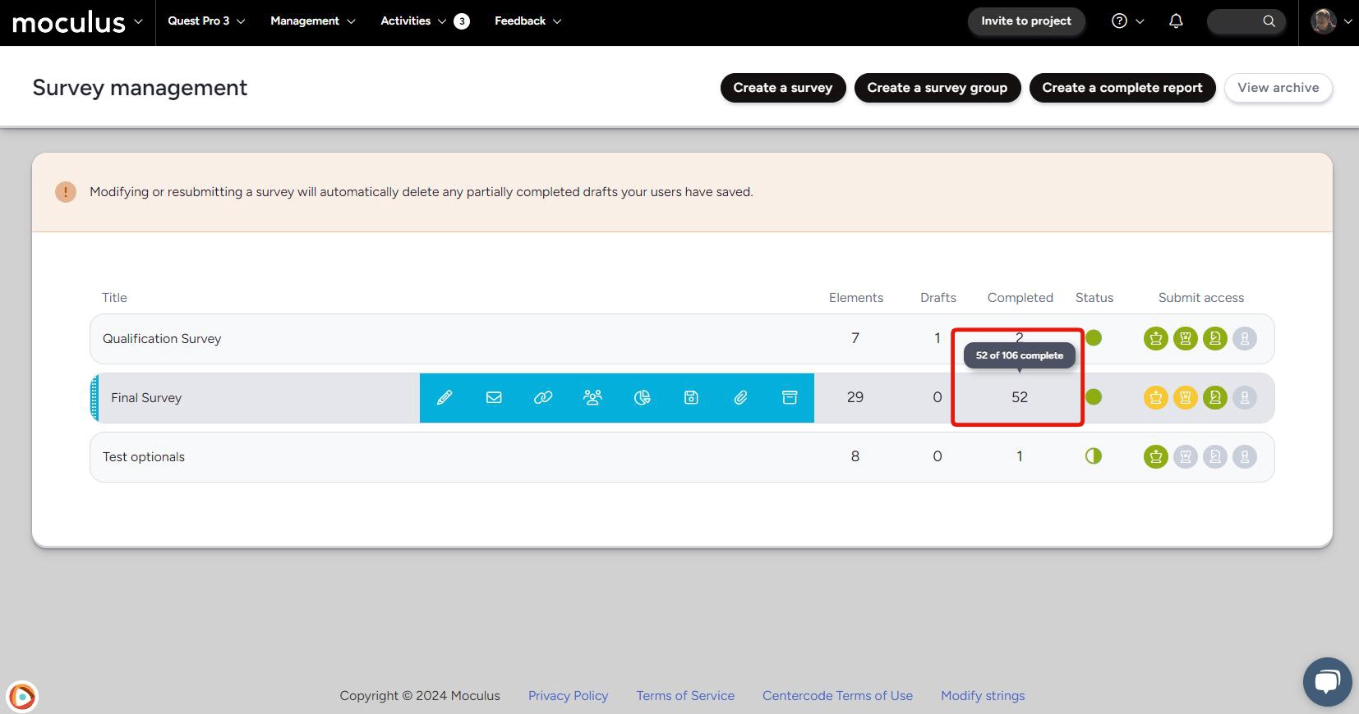
Task: Open the notifications bell
Action: pyautogui.click(x=1176, y=21)
